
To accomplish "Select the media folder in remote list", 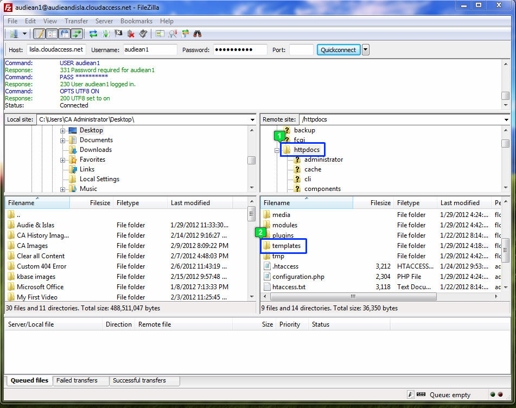I will point(281,215).
